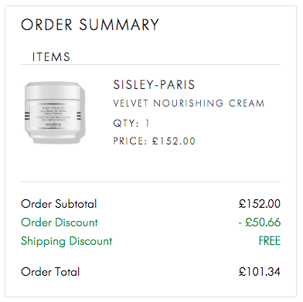Image resolution: width=303 pixels, height=302 pixels.
Task: Click the green Order Discount label
Action: (x=60, y=222)
